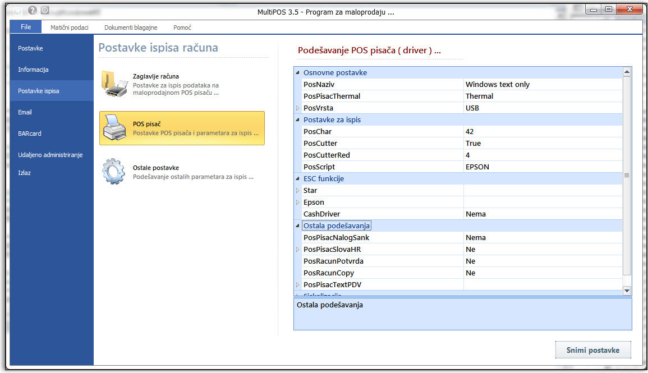Edit PosNaziv value Windows text only
The width and height of the screenshot is (648, 373).
[x=543, y=85]
